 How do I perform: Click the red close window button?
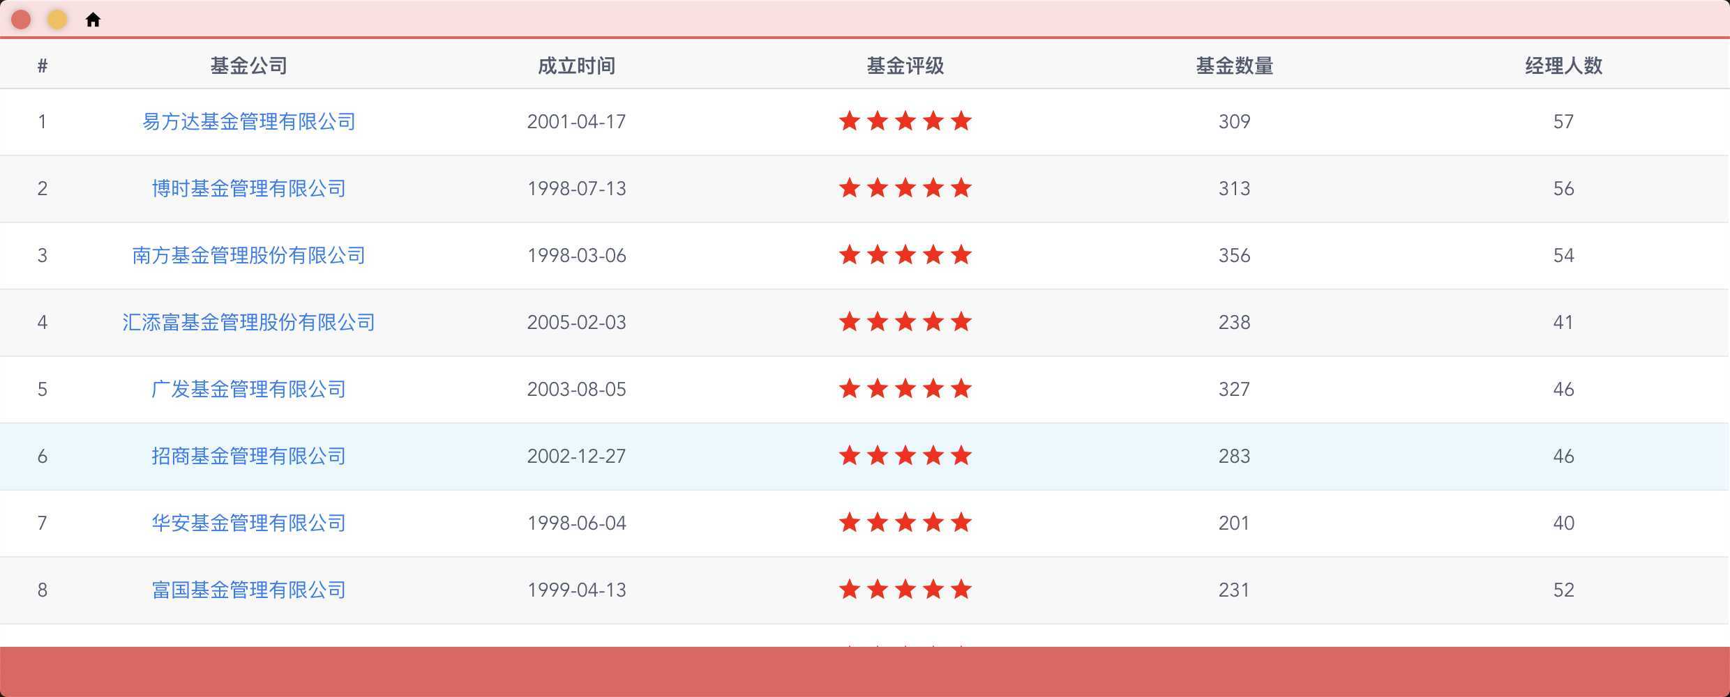[21, 20]
